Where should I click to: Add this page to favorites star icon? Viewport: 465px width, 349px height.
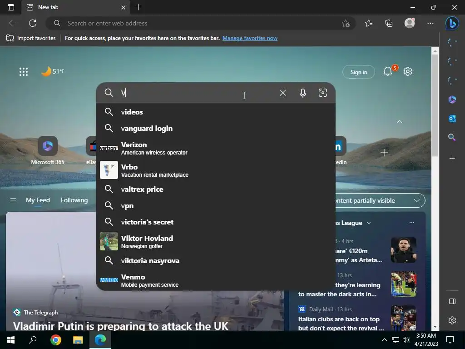346,23
